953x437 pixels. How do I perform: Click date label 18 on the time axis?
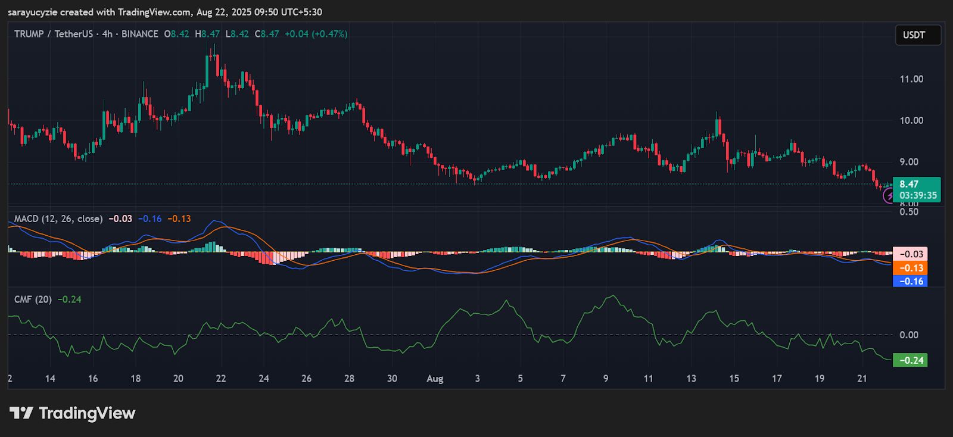coord(136,379)
